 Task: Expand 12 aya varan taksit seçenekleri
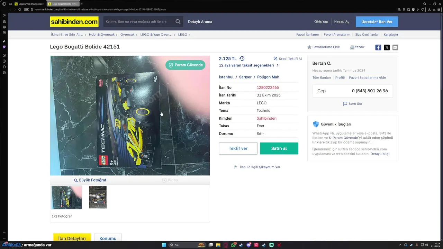coord(249,65)
